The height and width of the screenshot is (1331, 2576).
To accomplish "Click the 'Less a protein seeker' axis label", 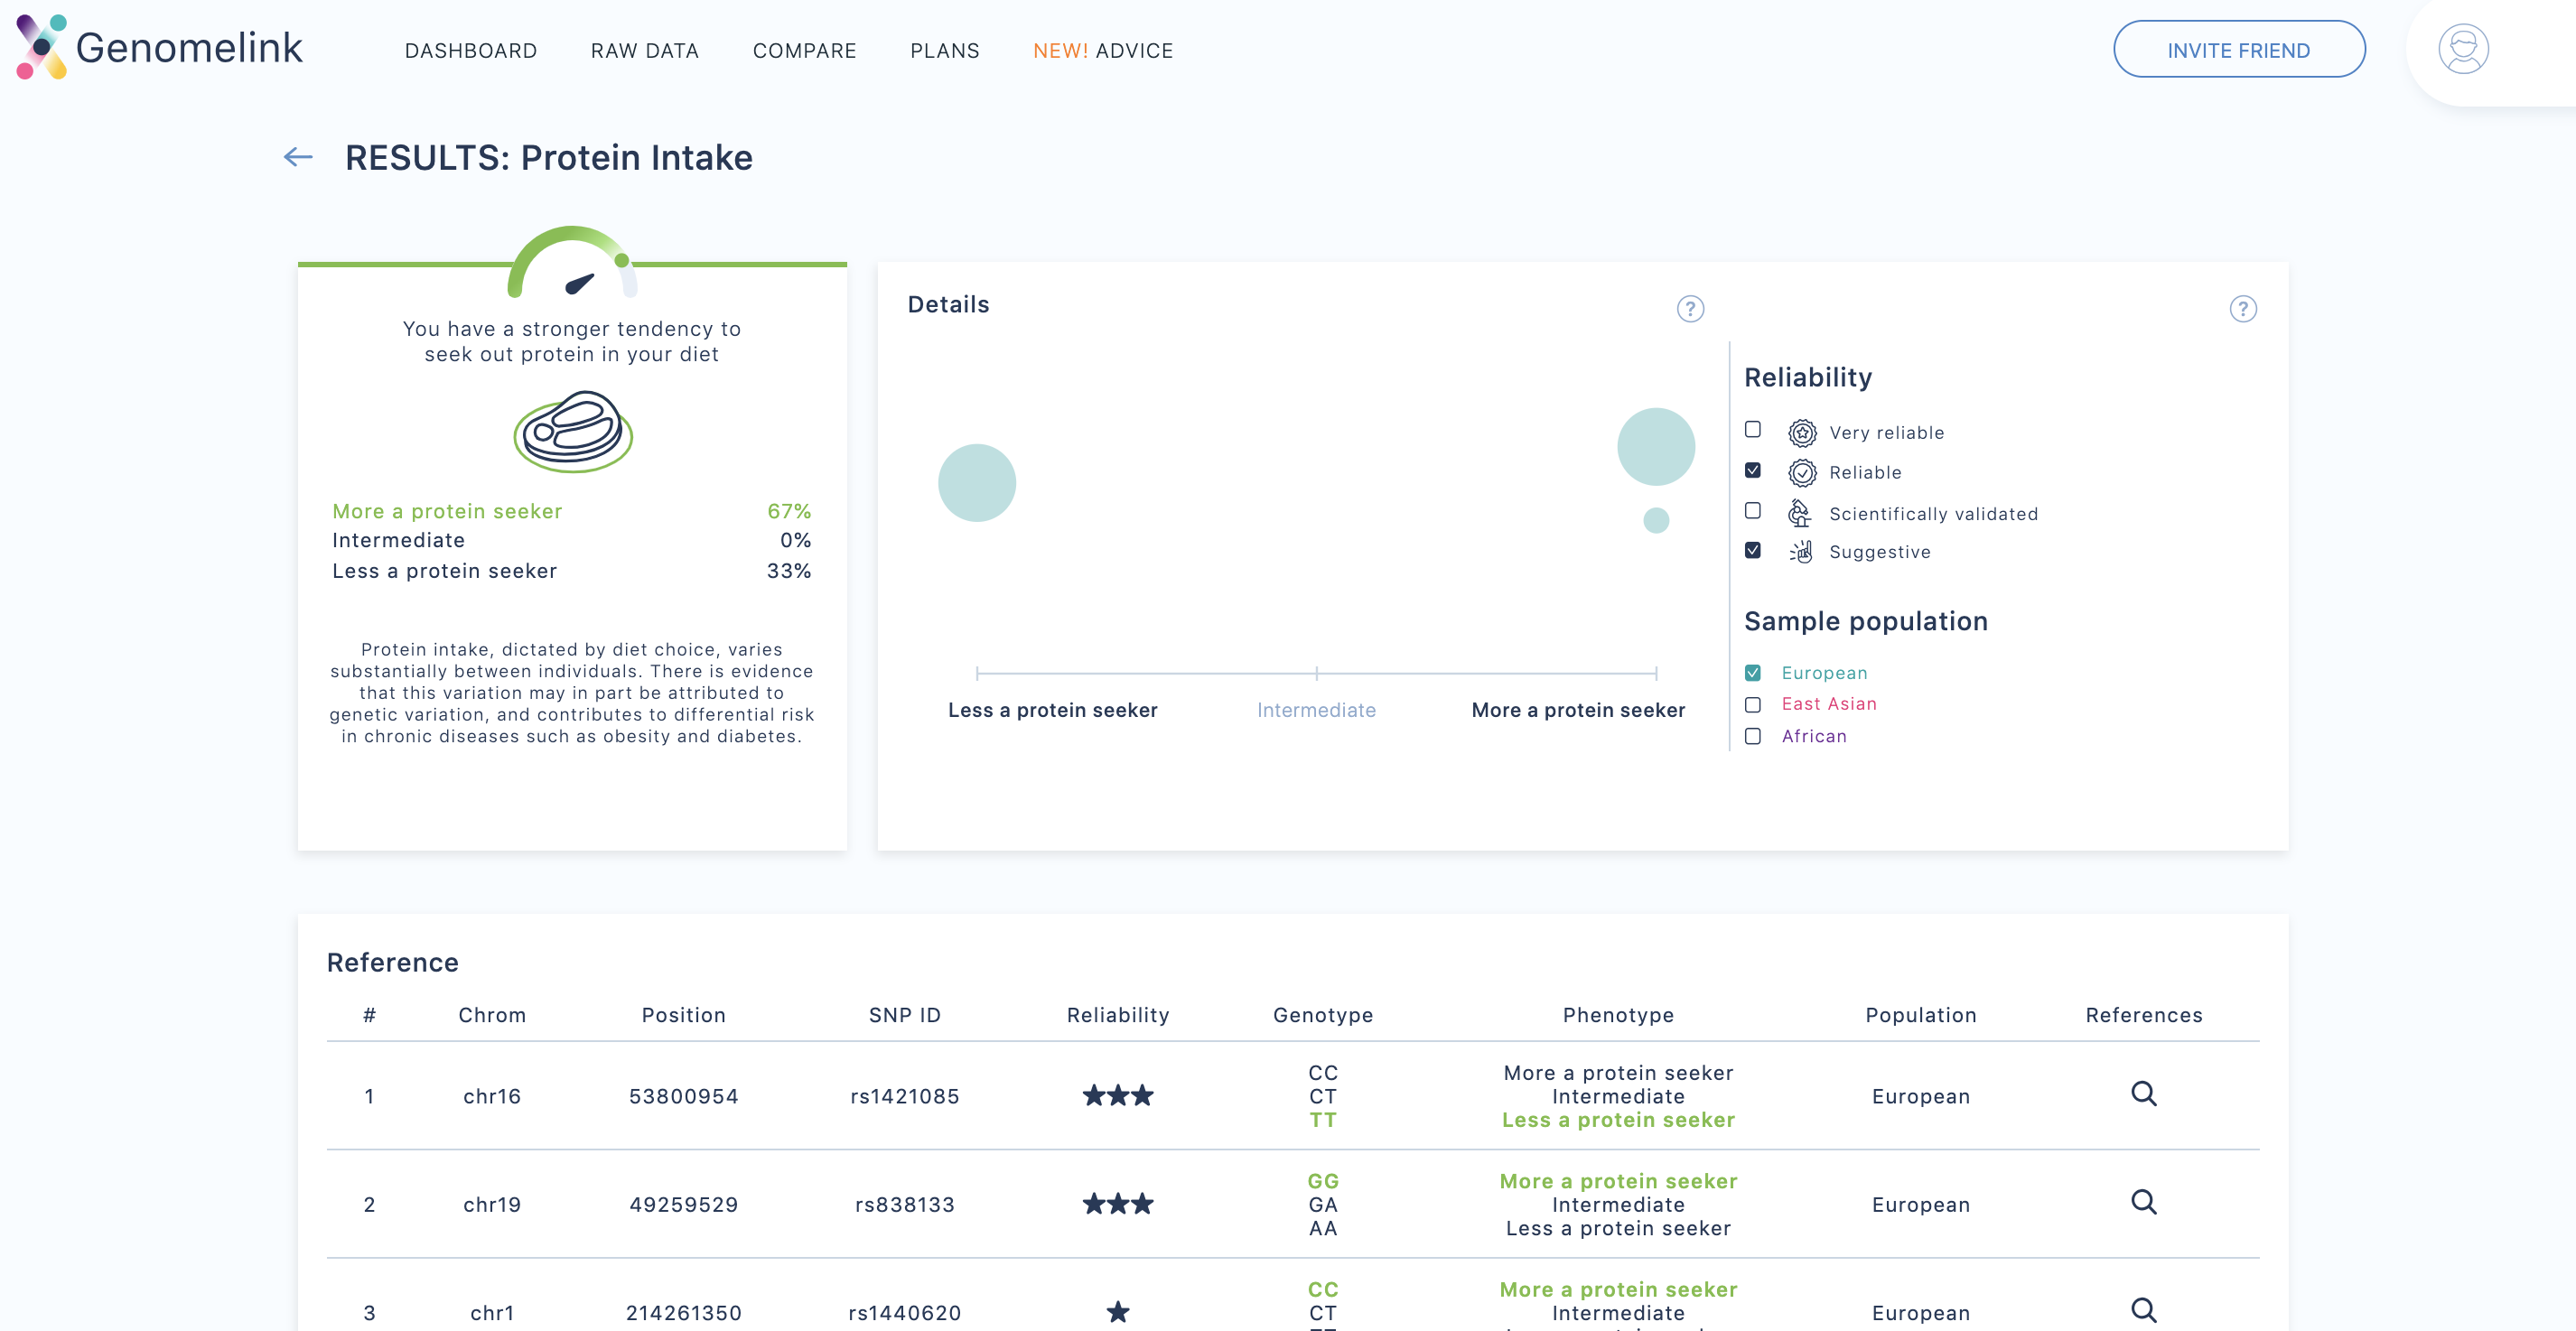I will click(x=1052, y=710).
